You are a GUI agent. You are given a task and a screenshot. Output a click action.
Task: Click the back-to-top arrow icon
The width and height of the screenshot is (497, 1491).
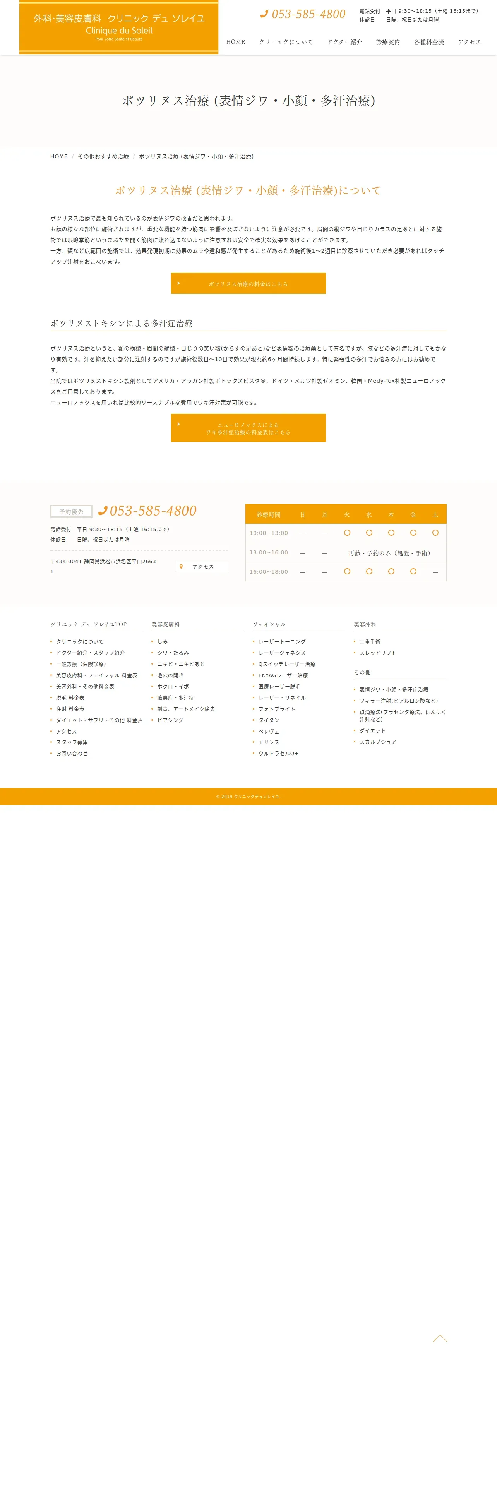pyautogui.click(x=440, y=1338)
